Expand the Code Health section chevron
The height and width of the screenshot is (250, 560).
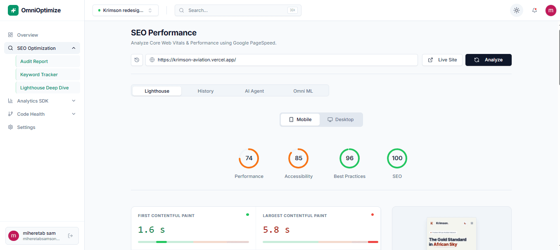(74, 114)
